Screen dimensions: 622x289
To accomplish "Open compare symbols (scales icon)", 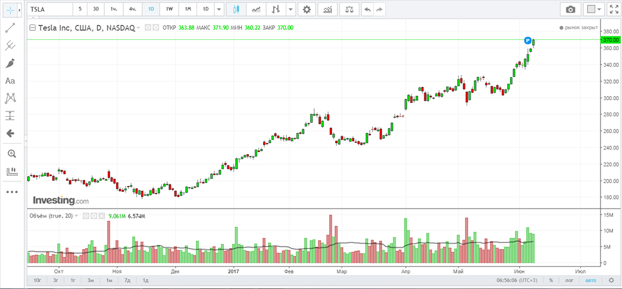I will [349, 9].
